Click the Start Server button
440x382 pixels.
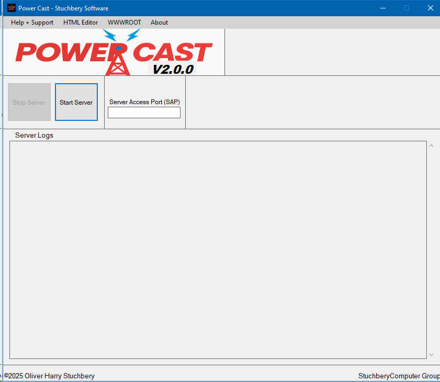tap(76, 102)
